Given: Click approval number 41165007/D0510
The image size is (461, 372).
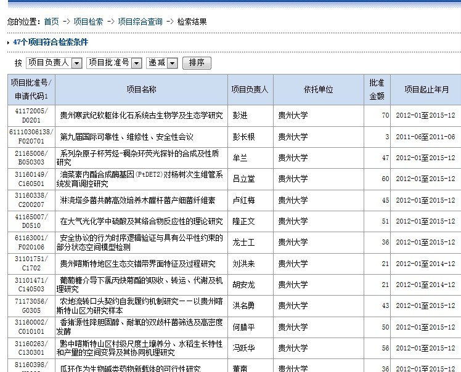Looking at the screenshot, I should click(x=31, y=221).
